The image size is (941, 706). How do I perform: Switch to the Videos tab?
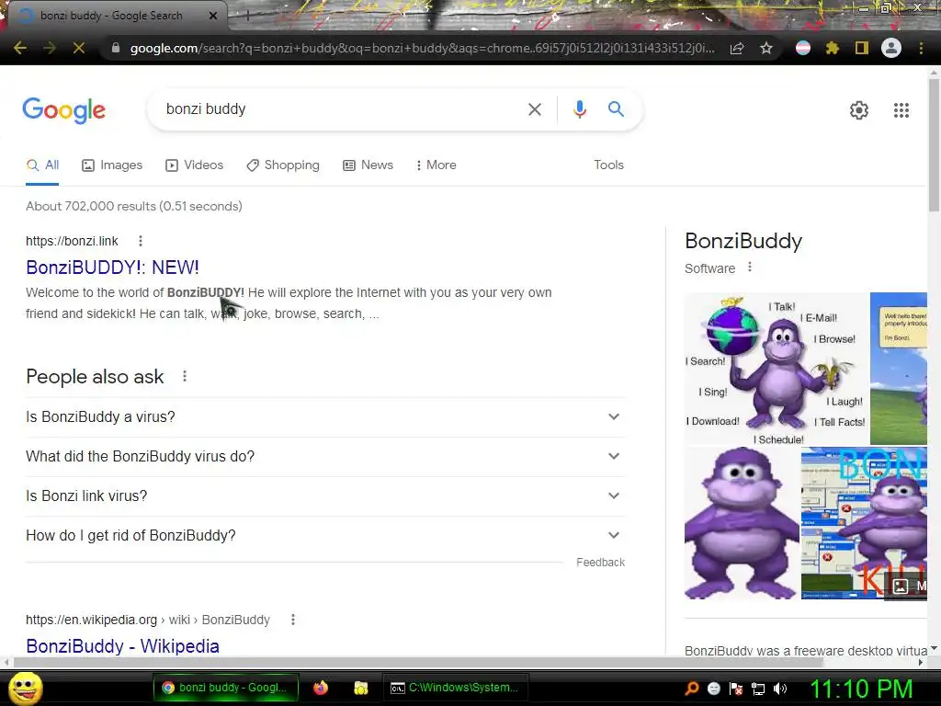click(x=195, y=165)
